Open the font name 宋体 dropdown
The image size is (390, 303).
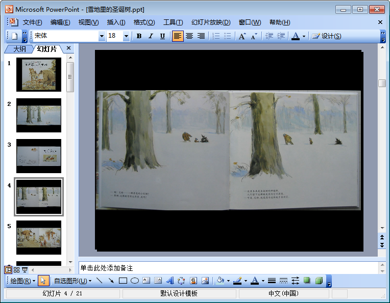pyautogui.click(x=102, y=36)
